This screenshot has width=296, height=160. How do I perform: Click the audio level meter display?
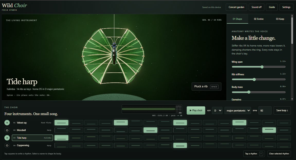[x=152, y=109]
